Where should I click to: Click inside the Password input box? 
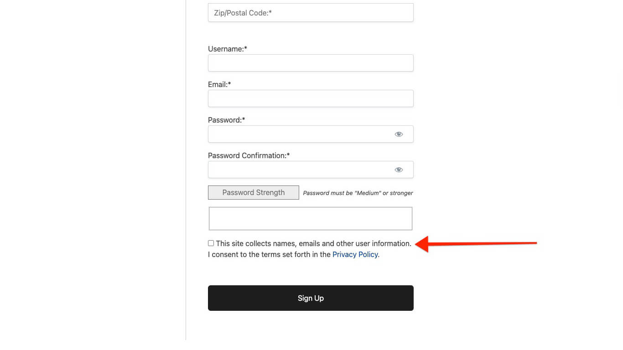301,134
